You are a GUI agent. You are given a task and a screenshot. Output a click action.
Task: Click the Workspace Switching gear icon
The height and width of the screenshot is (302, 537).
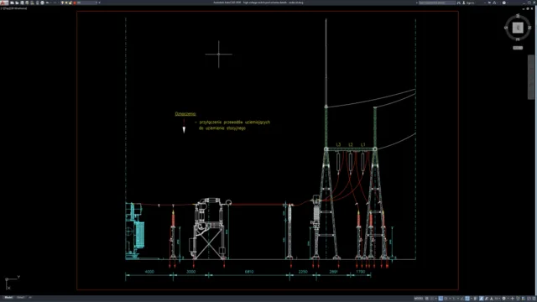point(503,299)
